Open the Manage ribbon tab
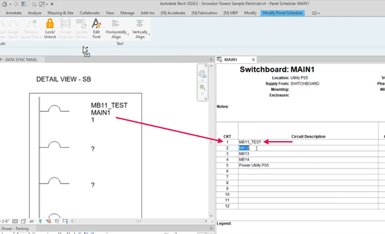 (127, 13)
